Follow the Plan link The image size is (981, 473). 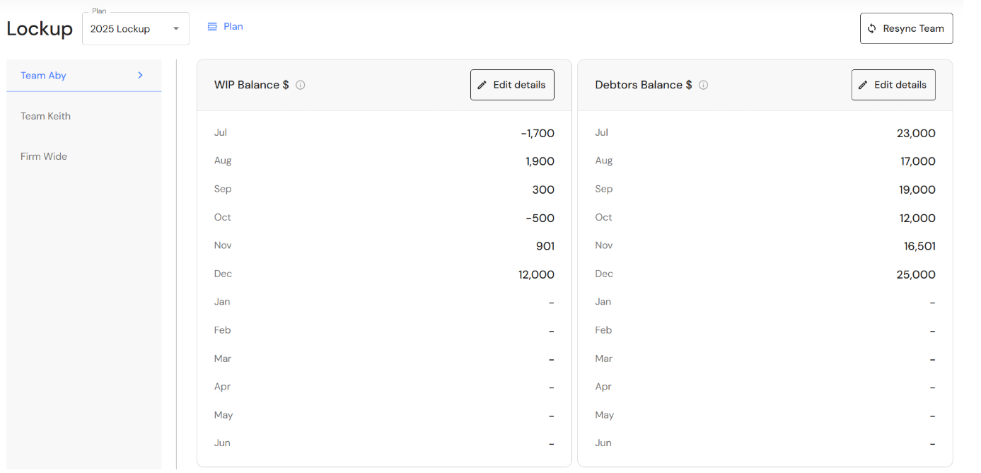[x=233, y=27]
